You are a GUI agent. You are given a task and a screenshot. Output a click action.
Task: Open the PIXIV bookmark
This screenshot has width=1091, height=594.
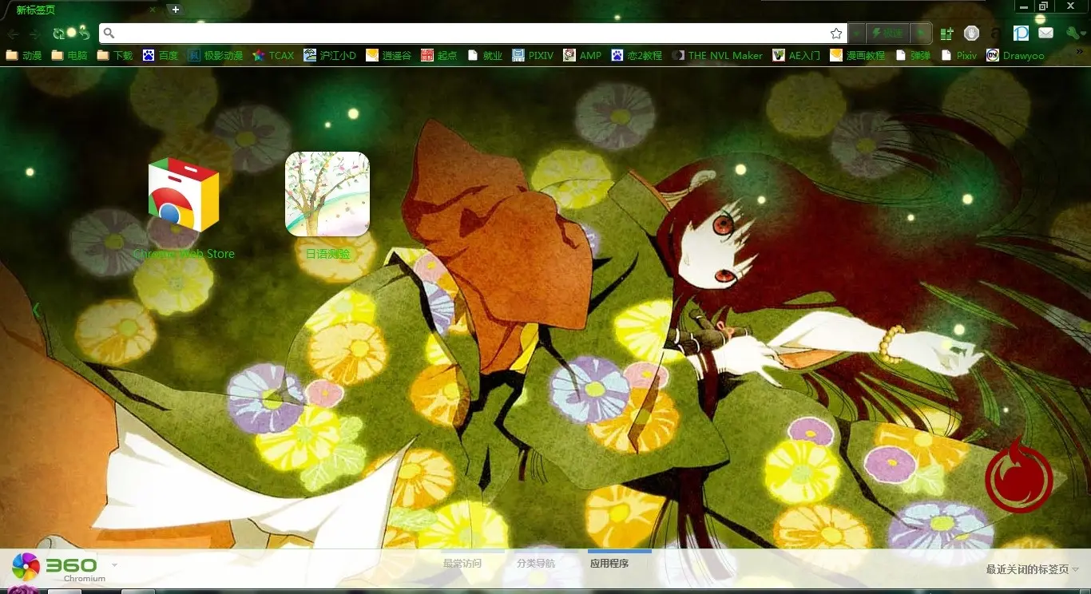click(534, 56)
